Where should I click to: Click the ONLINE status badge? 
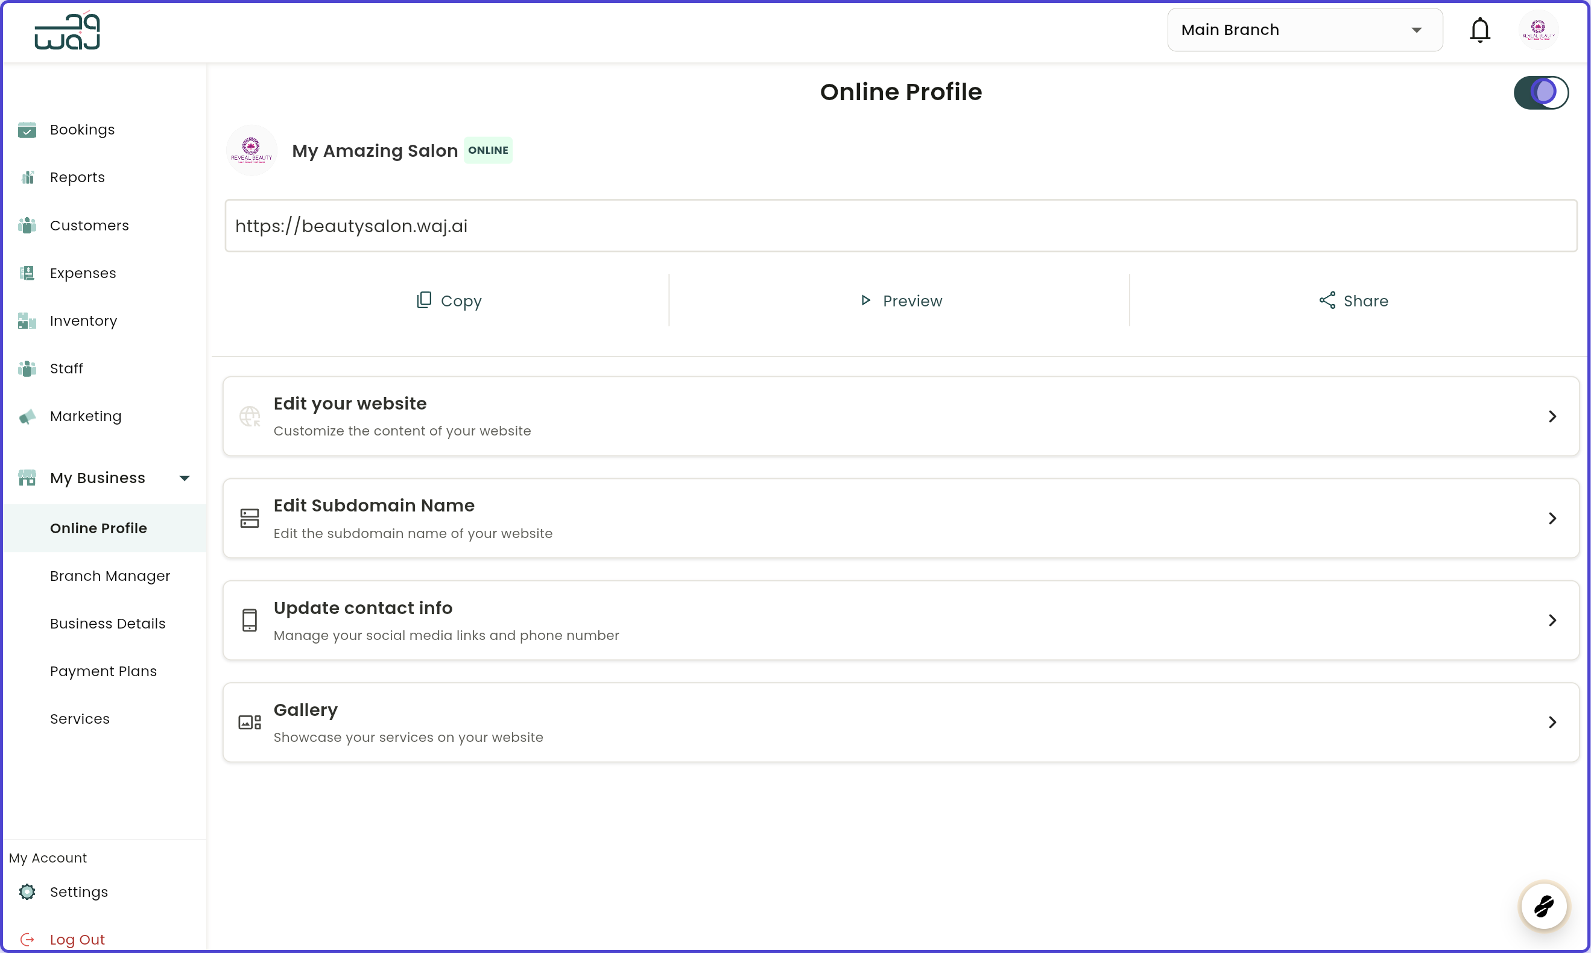(488, 150)
